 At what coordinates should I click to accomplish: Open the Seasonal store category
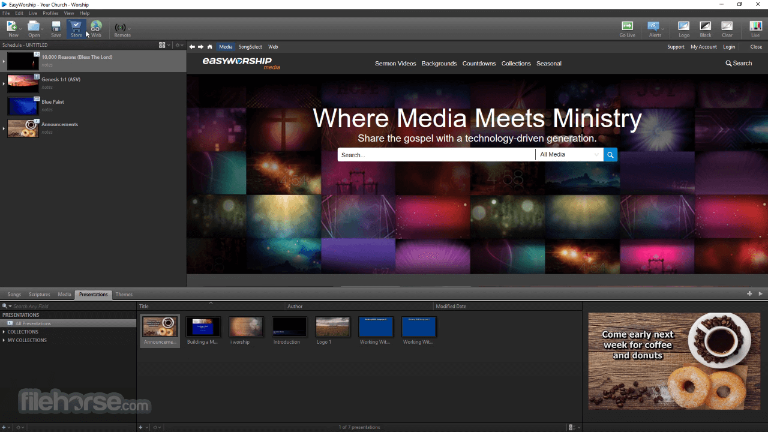coord(549,64)
